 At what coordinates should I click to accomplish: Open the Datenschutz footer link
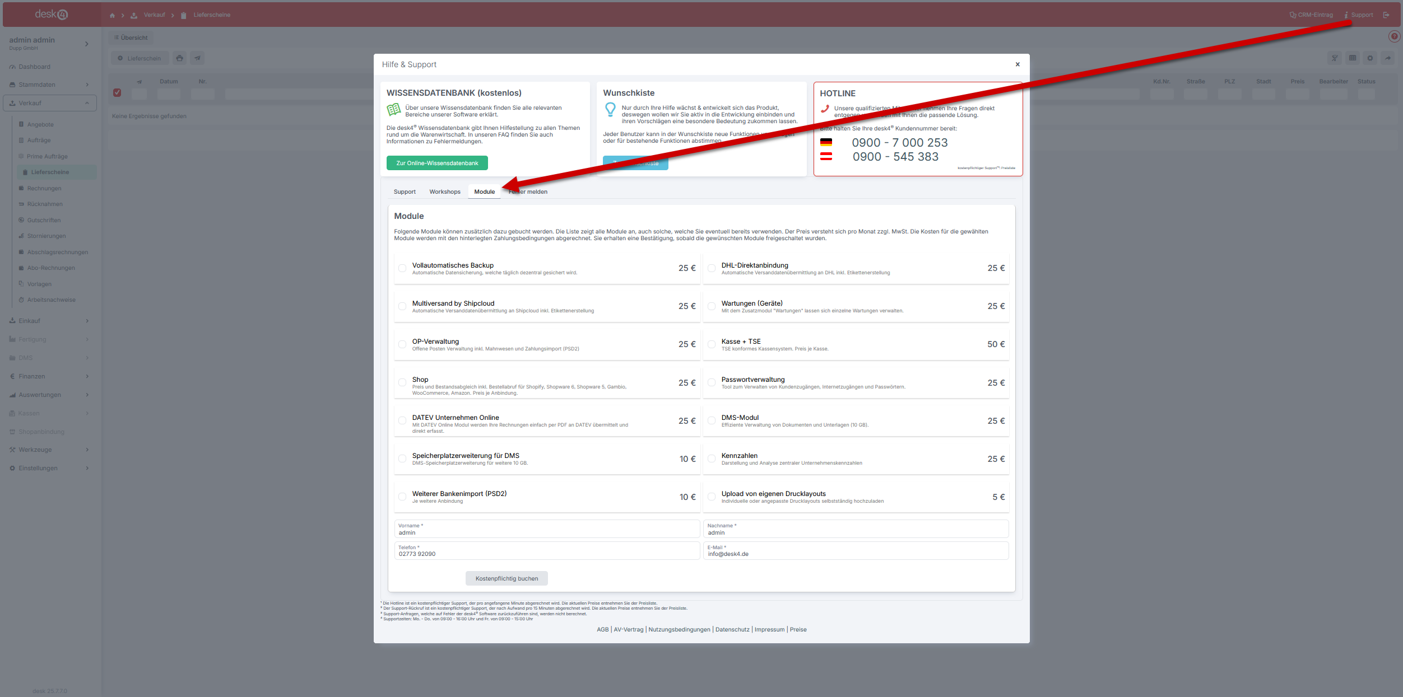pos(732,629)
